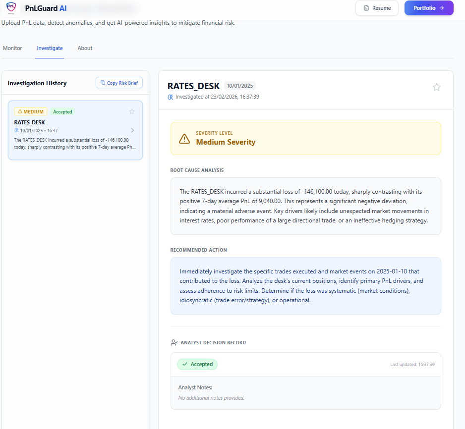Toggle favorite star in RATES_DESK detail header

click(437, 87)
